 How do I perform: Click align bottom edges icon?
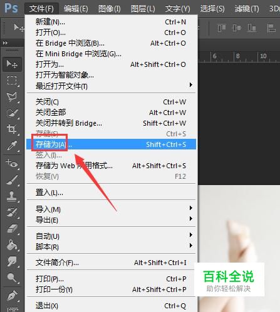pos(252,28)
